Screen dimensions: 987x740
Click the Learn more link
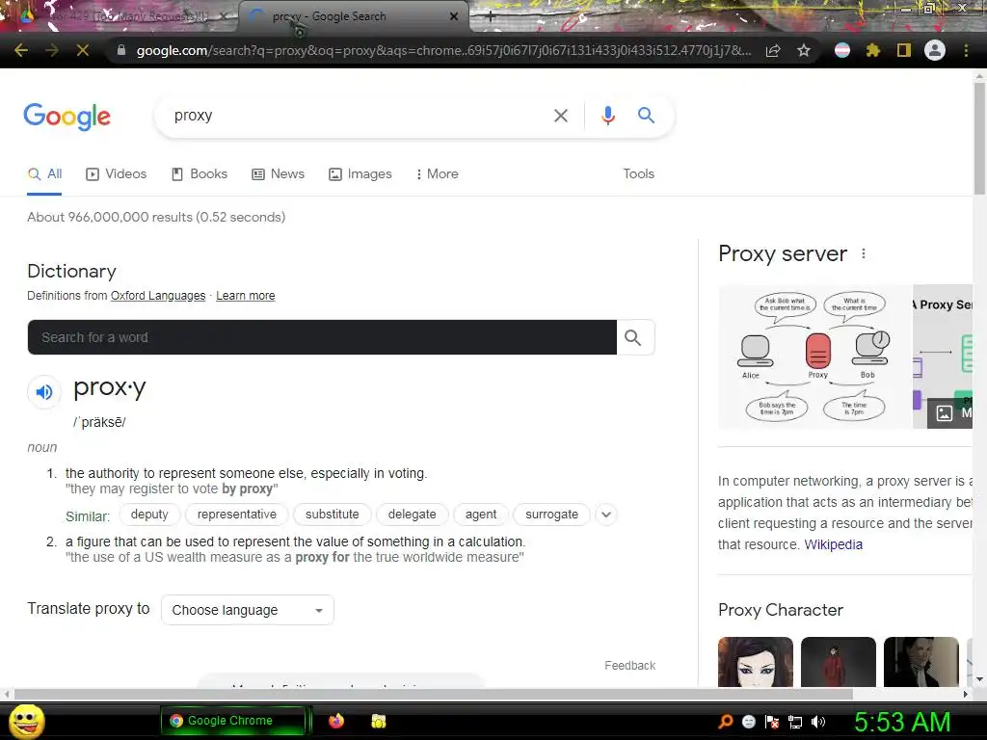click(246, 296)
